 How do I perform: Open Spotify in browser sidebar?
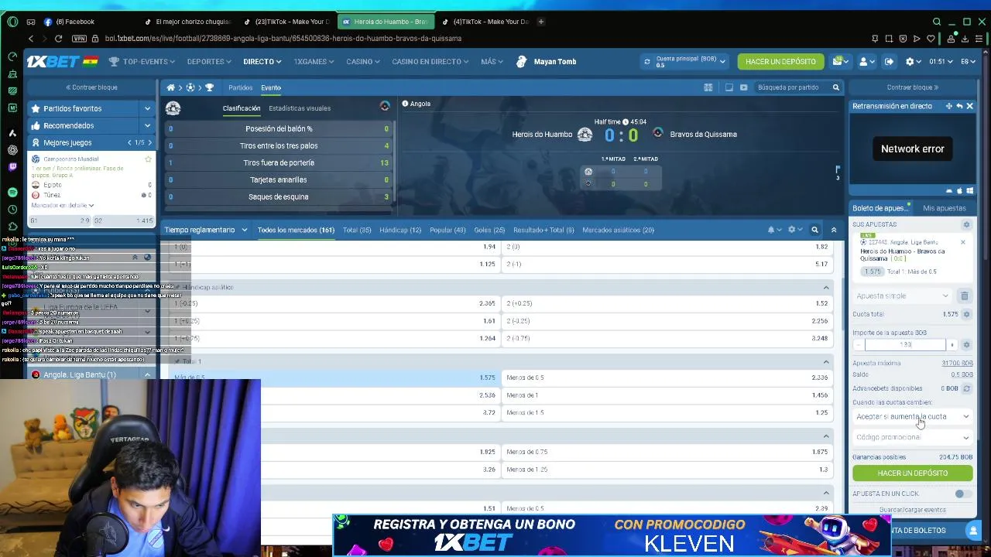(x=12, y=192)
